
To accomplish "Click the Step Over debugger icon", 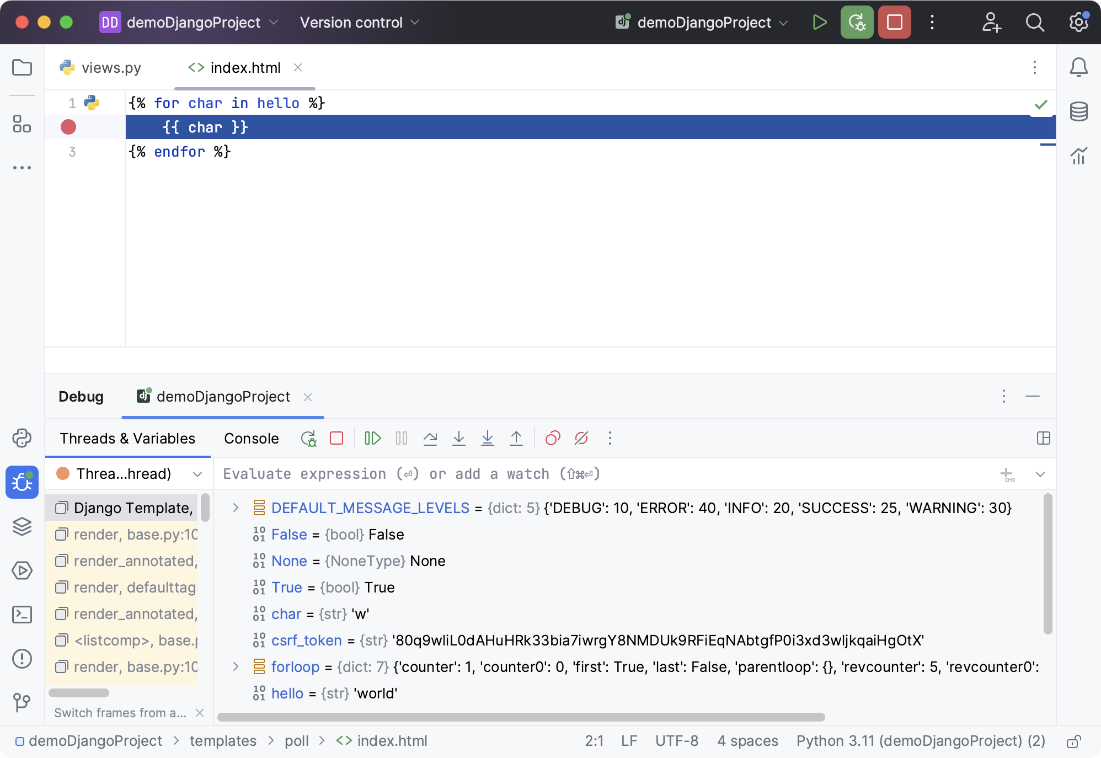I will click(430, 437).
